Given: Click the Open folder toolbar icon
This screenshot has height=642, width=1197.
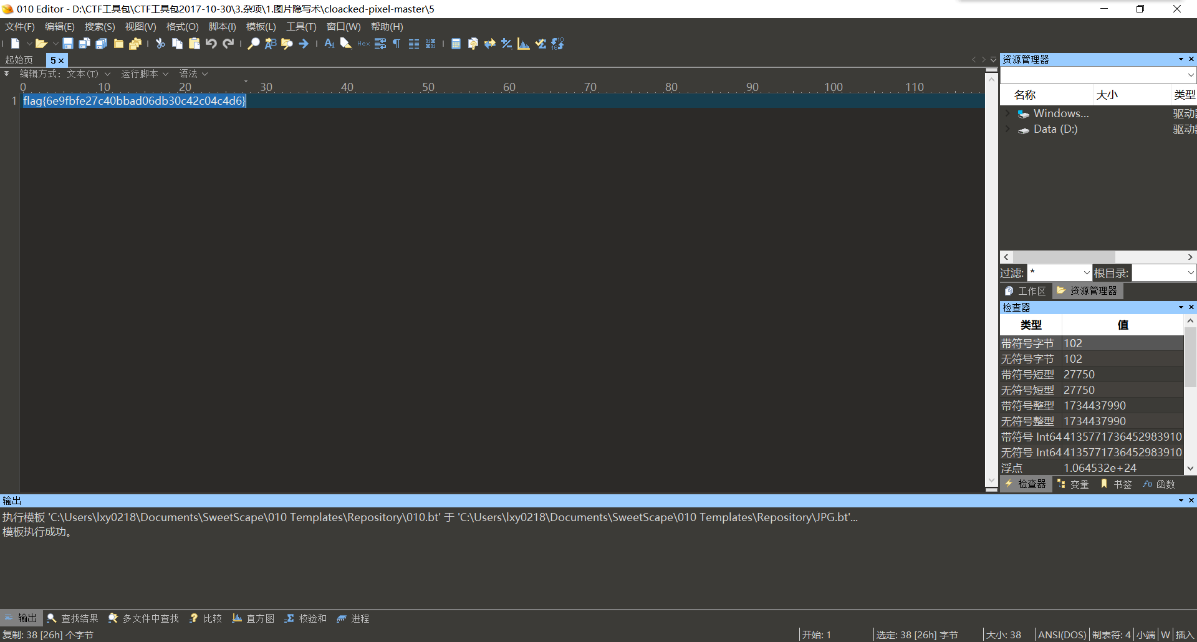Looking at the screenshot, I should (x=41, y=44).
